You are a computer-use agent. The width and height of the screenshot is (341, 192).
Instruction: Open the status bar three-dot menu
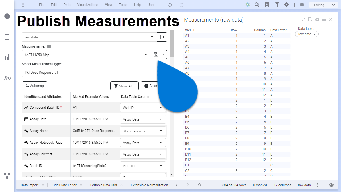pyautogui.click(x=317, y=185)
